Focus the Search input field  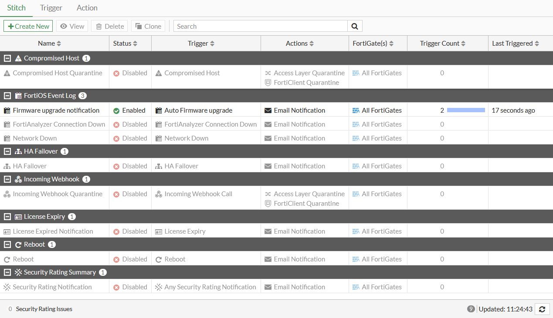[260, 26]
